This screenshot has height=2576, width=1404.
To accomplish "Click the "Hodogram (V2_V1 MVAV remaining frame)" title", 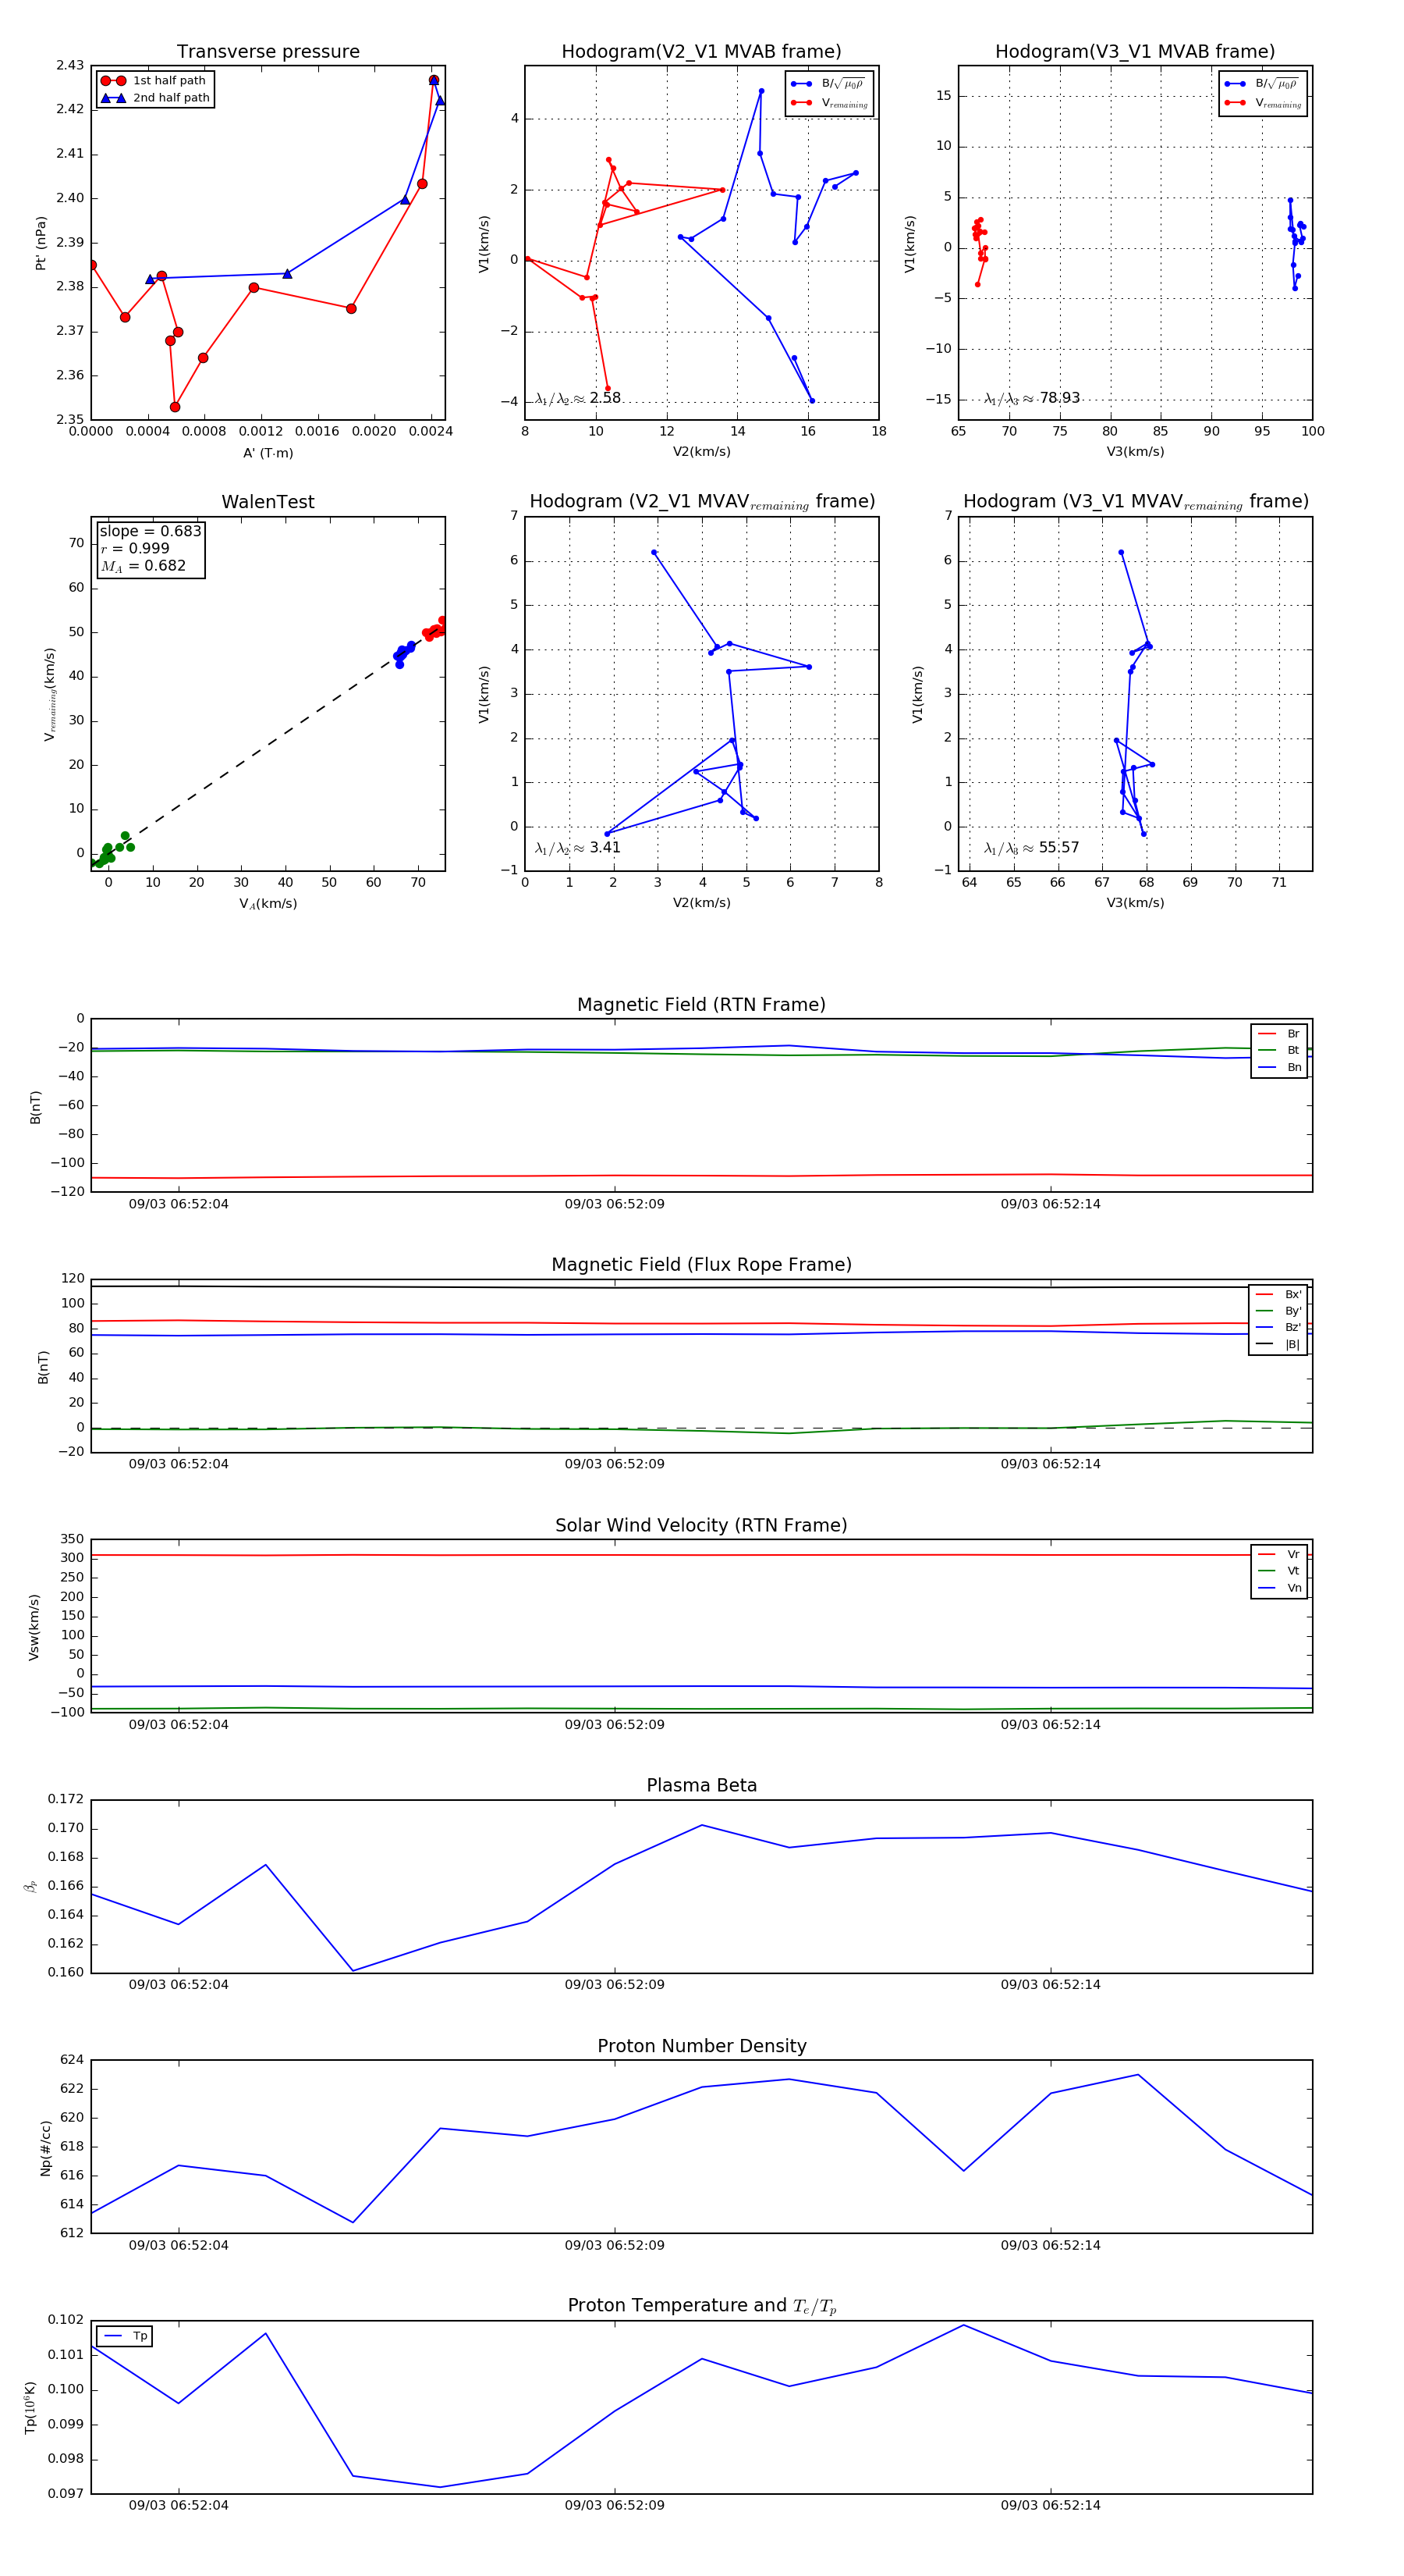I will [701, 502].
